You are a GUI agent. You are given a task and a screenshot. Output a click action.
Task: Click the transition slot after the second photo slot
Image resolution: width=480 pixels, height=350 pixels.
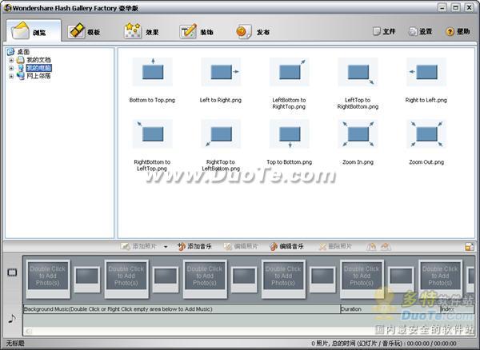166,279
